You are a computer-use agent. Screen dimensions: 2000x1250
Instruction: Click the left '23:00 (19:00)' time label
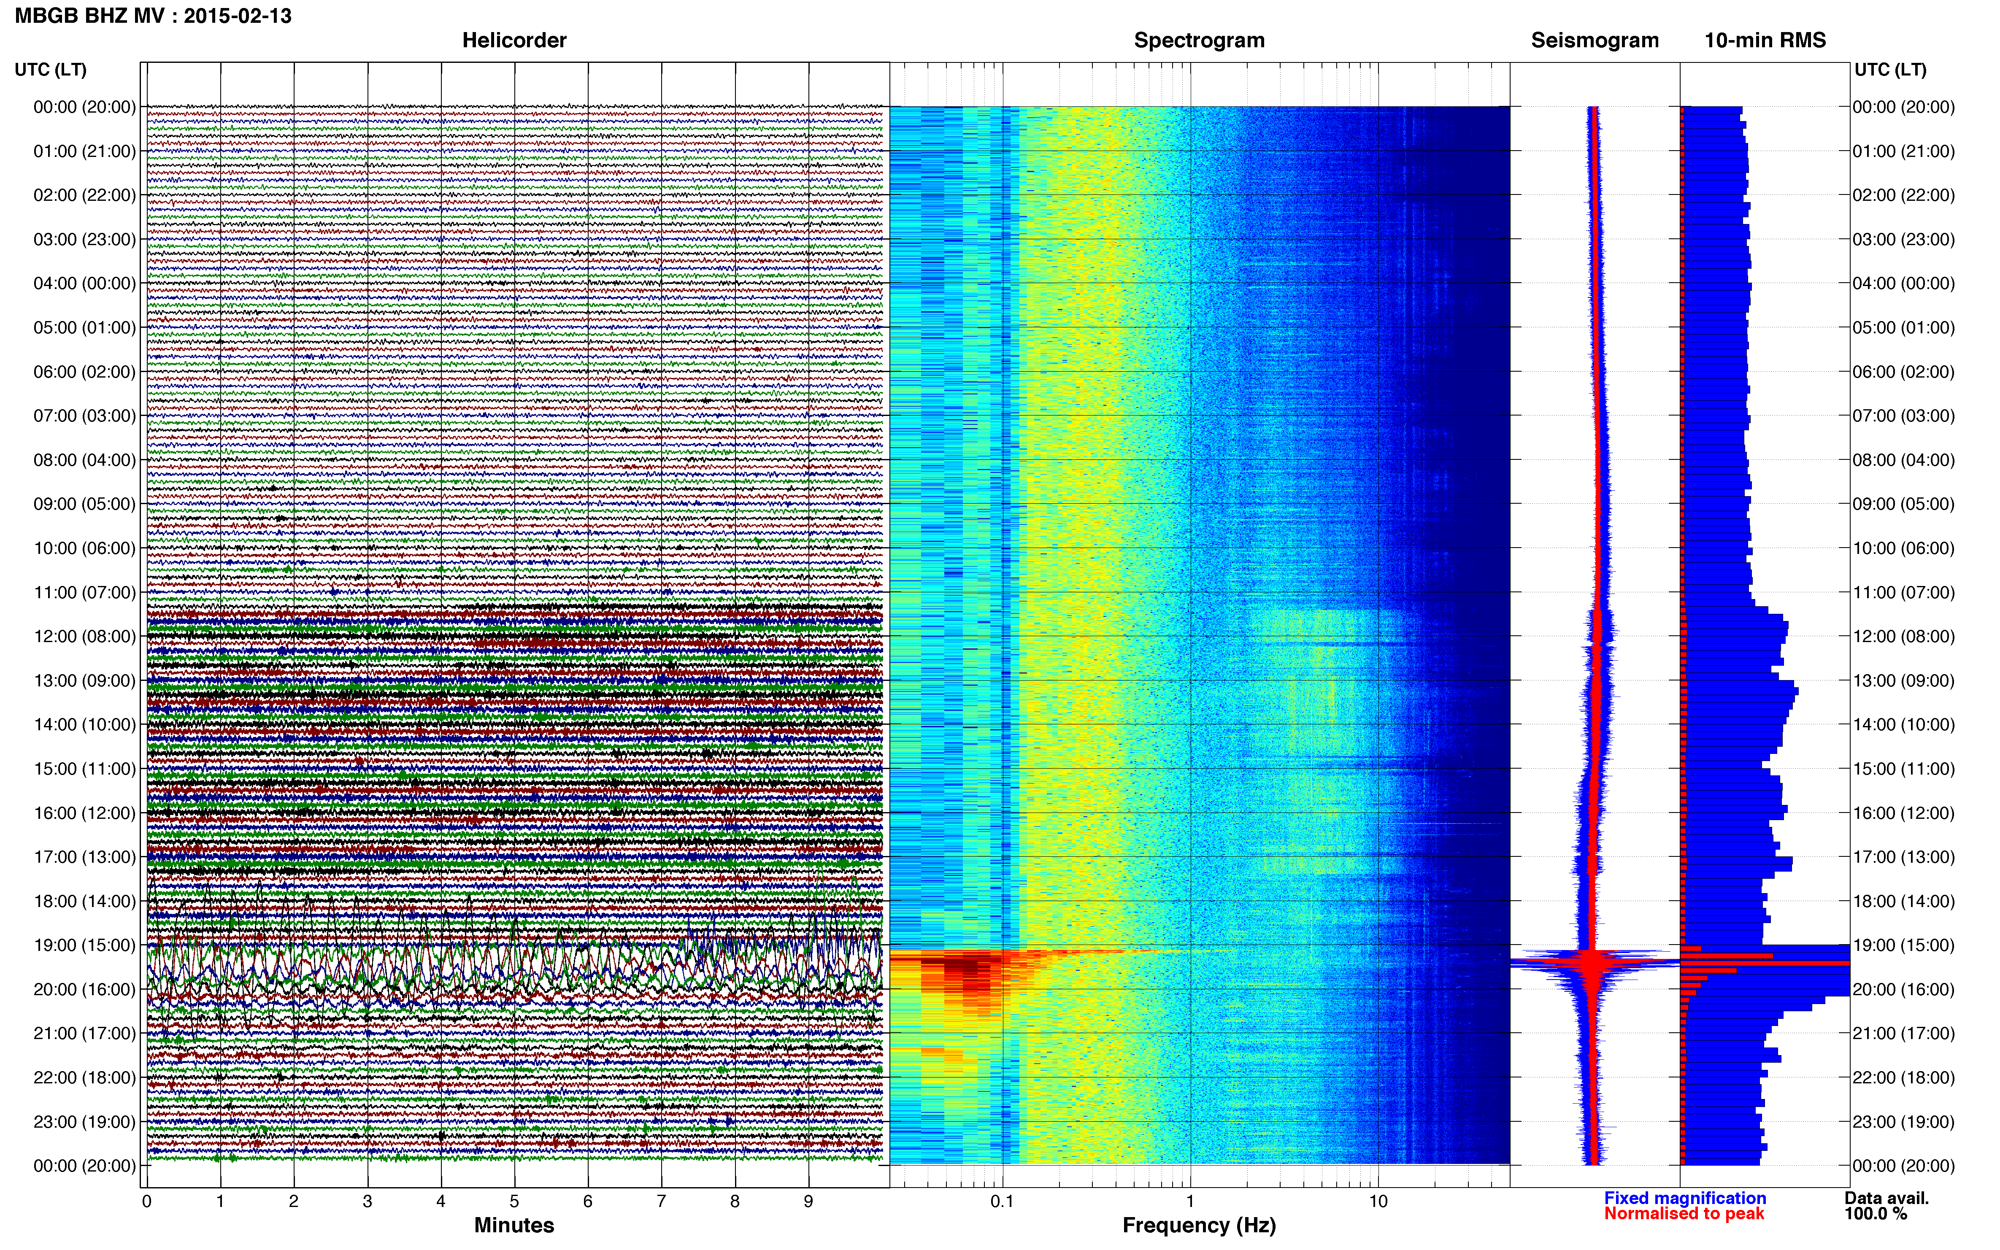[x=84, y=1122]
